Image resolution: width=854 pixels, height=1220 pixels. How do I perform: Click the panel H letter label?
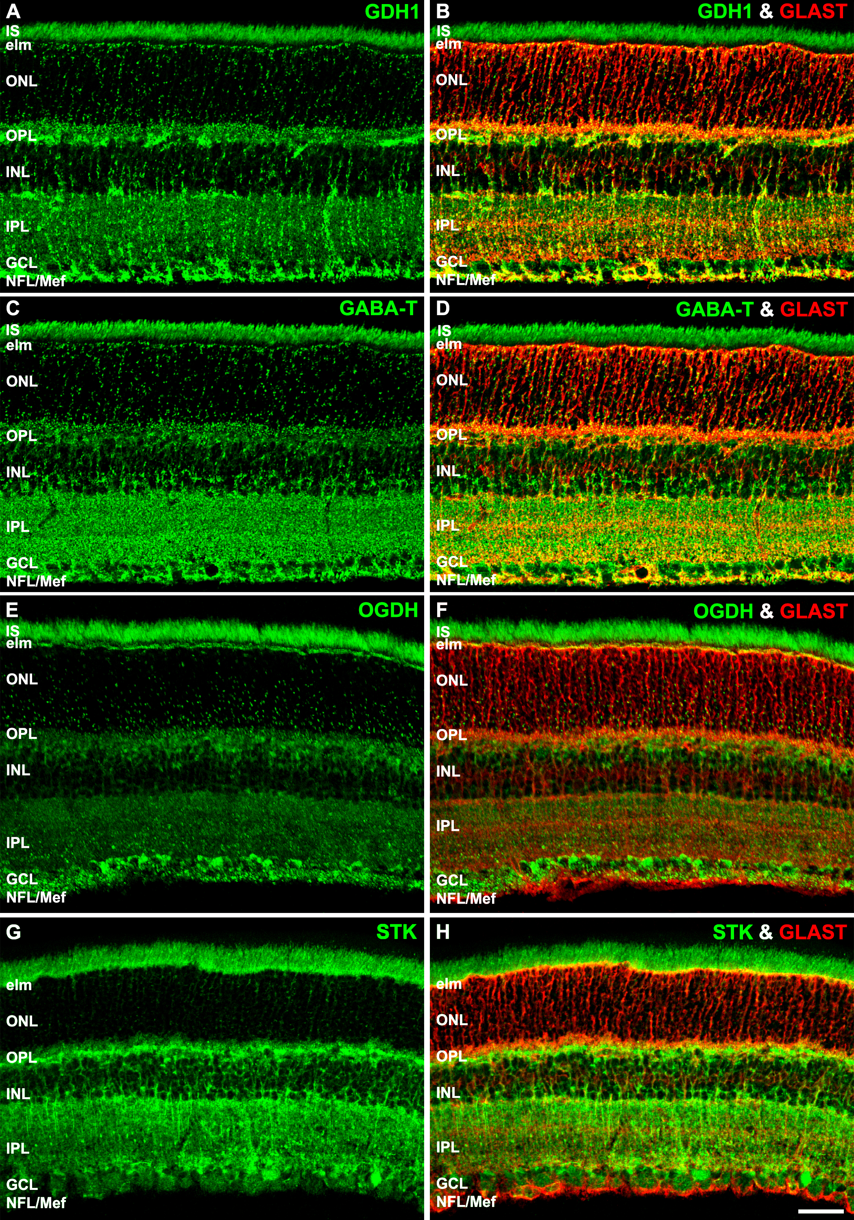point(443,932)
